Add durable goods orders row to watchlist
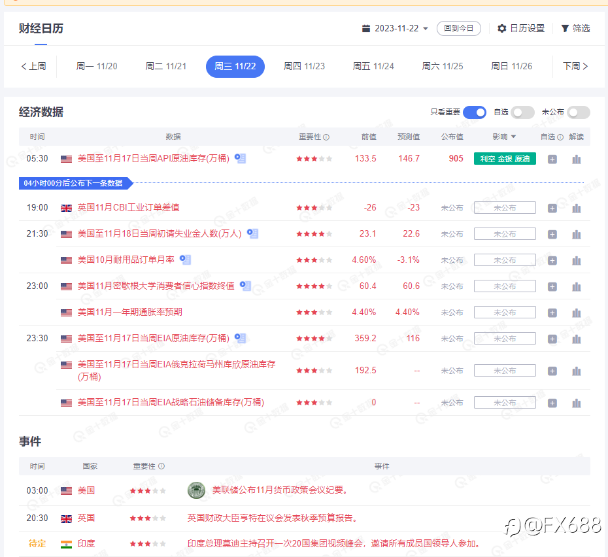The height and width of the screenshot is (557, 608). coord(552,260)
